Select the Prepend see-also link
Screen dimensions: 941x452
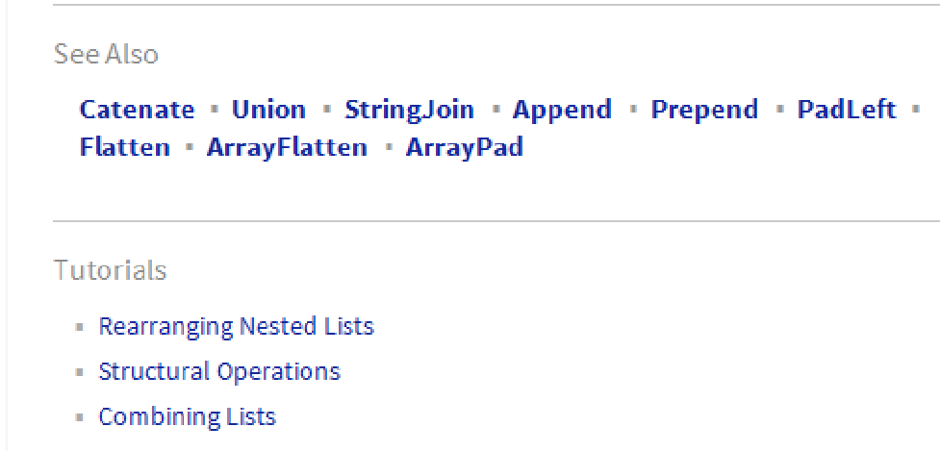pyautogui.click(x=704, y=110)
